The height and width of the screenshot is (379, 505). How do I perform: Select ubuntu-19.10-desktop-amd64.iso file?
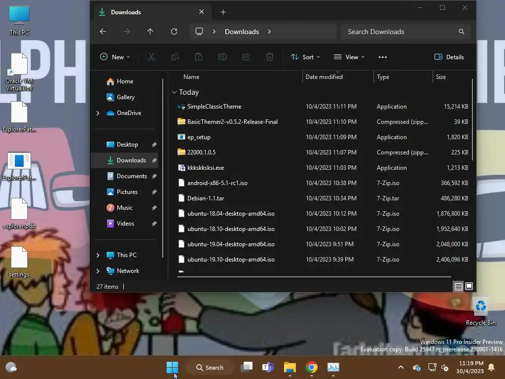323,260
